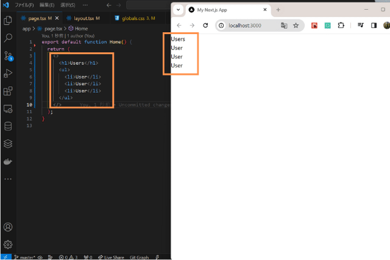Open the layered stack icon view
Viewport: 390px width, 260px height.
pos(8,144)
